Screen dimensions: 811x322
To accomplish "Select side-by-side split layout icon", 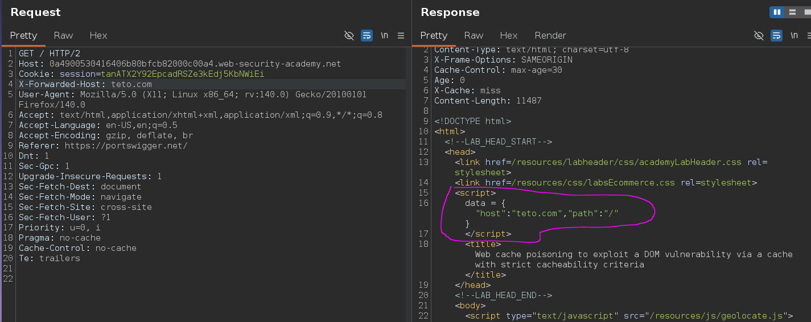I will point(776,12).
